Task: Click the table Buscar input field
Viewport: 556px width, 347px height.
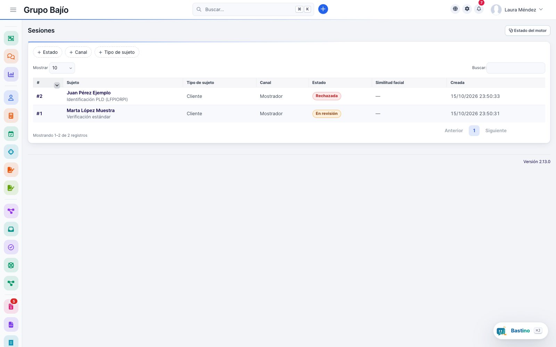Action: tap(516, 68)
